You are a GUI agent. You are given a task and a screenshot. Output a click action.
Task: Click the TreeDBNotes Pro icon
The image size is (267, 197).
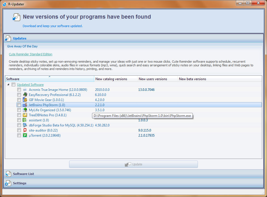pos(25,115)
